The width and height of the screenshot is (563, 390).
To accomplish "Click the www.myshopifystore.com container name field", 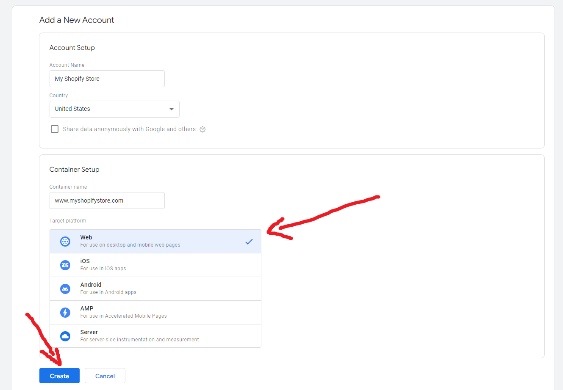I will (107, 200).
